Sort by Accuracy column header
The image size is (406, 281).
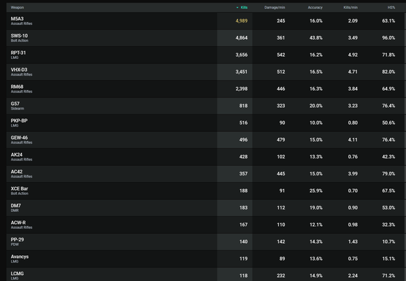[315, 7]
